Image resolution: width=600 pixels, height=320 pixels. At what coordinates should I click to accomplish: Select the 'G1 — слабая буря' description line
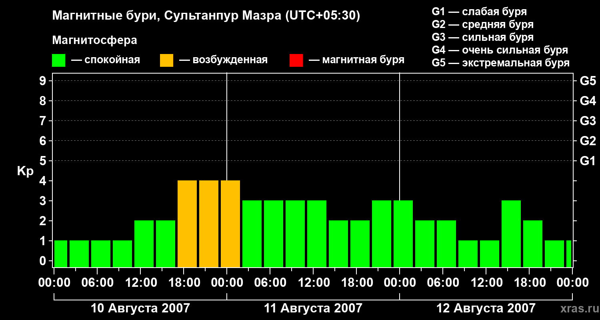pyautogui.click(x=479, y=12)
